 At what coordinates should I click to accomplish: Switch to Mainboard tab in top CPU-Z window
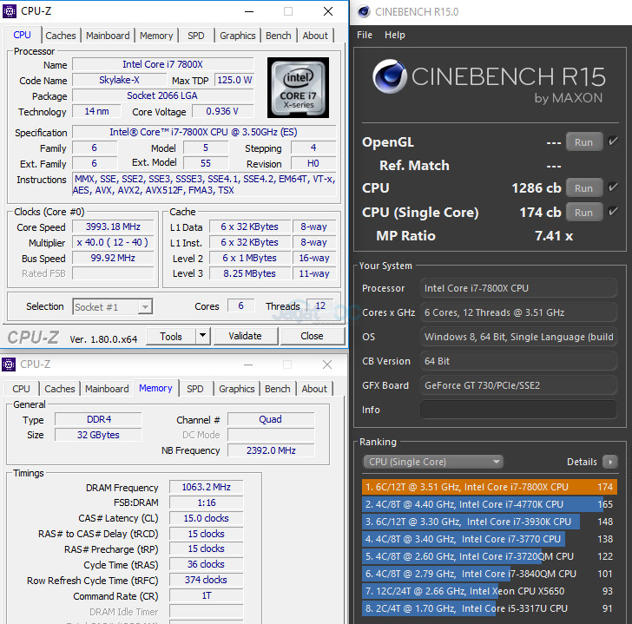pos(108,36)
